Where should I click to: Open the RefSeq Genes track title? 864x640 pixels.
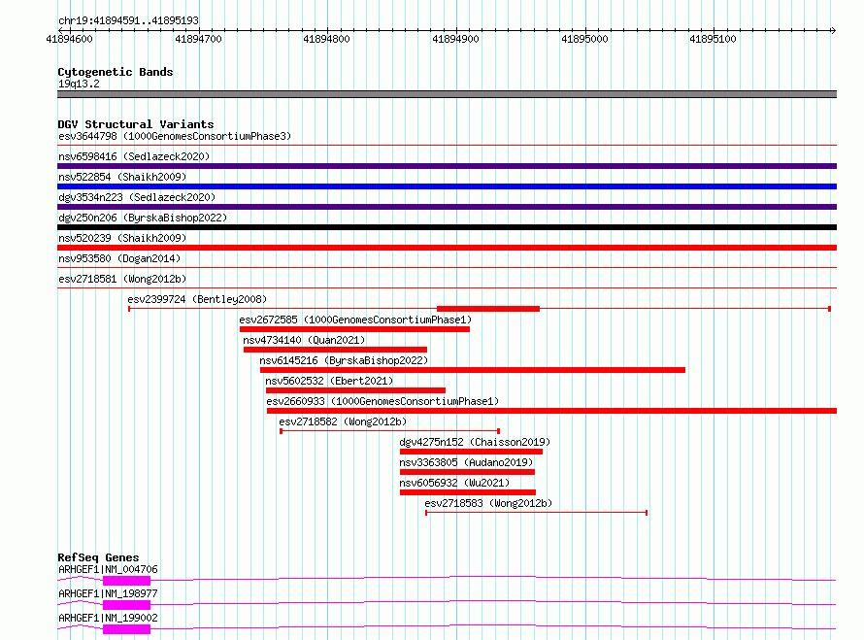(x=98, y=557)
